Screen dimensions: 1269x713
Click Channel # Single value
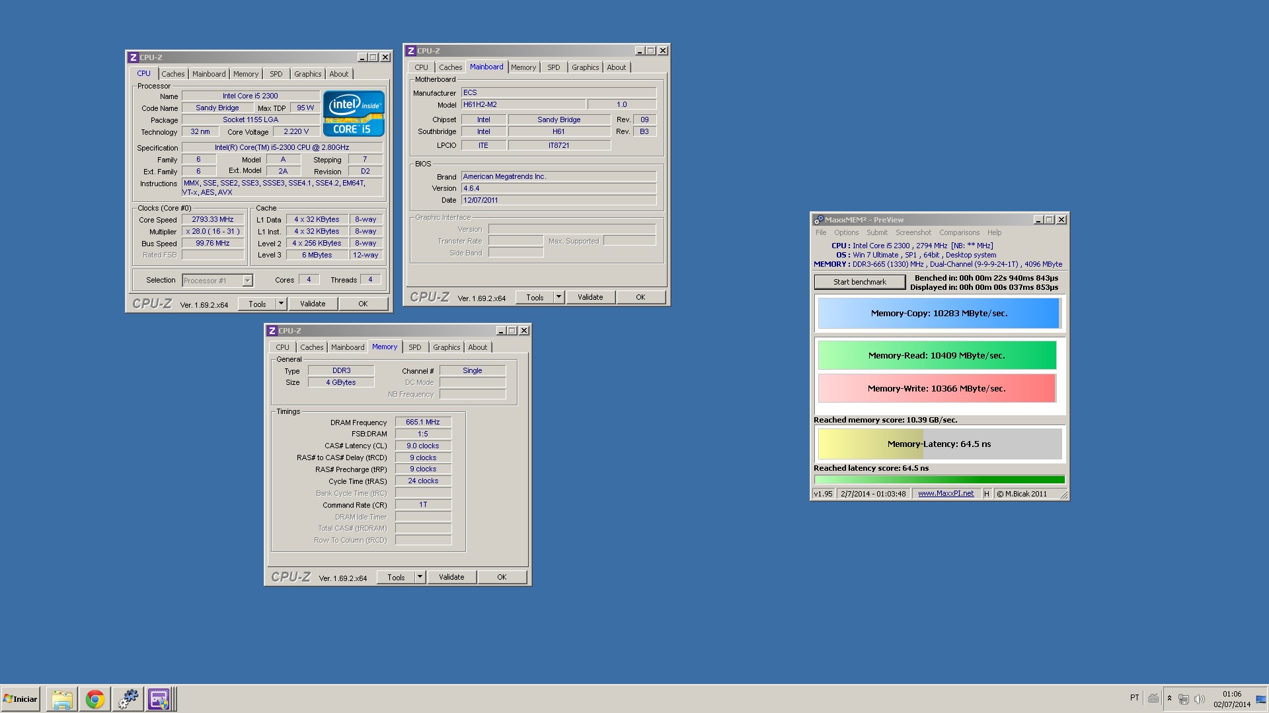pos(473,371)
